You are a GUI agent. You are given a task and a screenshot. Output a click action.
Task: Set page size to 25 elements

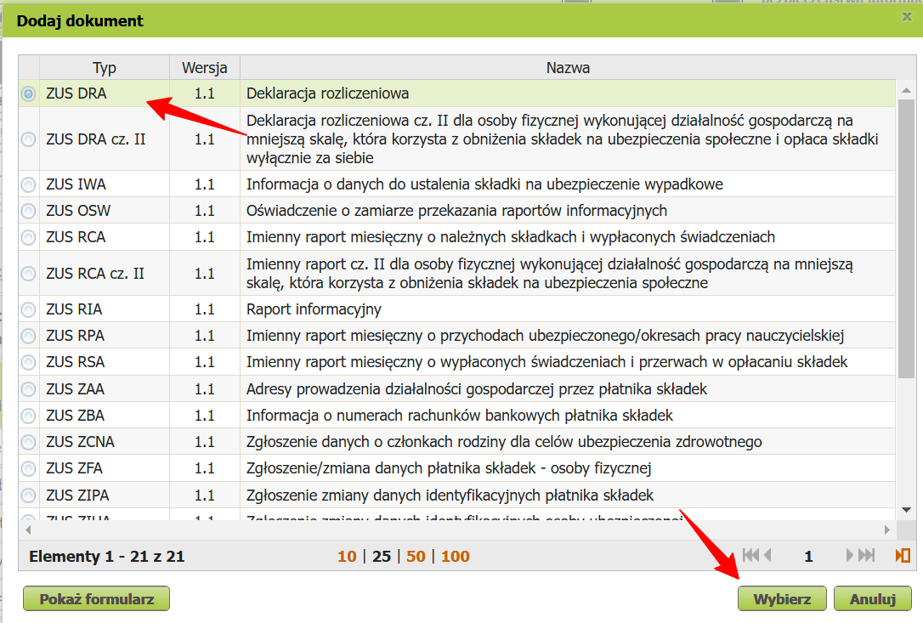(382, 557)
